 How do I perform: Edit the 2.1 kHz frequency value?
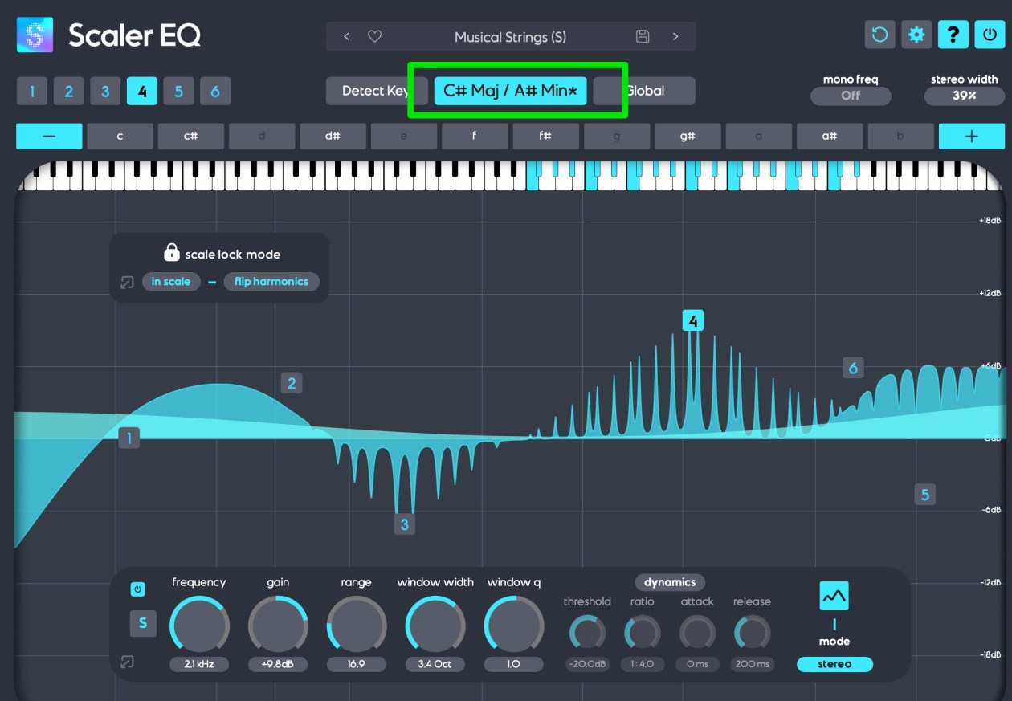tap(199, 664)
